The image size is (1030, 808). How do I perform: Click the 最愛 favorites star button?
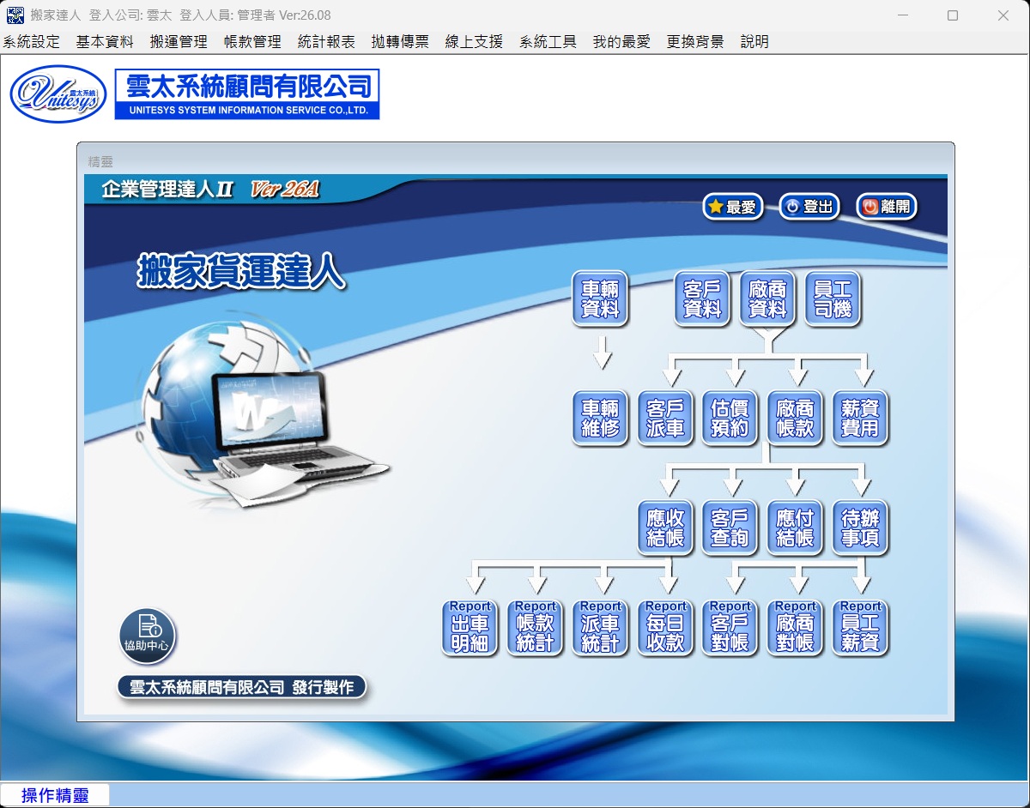point(733,207)
